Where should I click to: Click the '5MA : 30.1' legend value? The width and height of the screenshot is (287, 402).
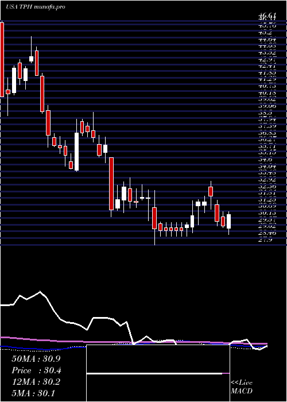33,393
